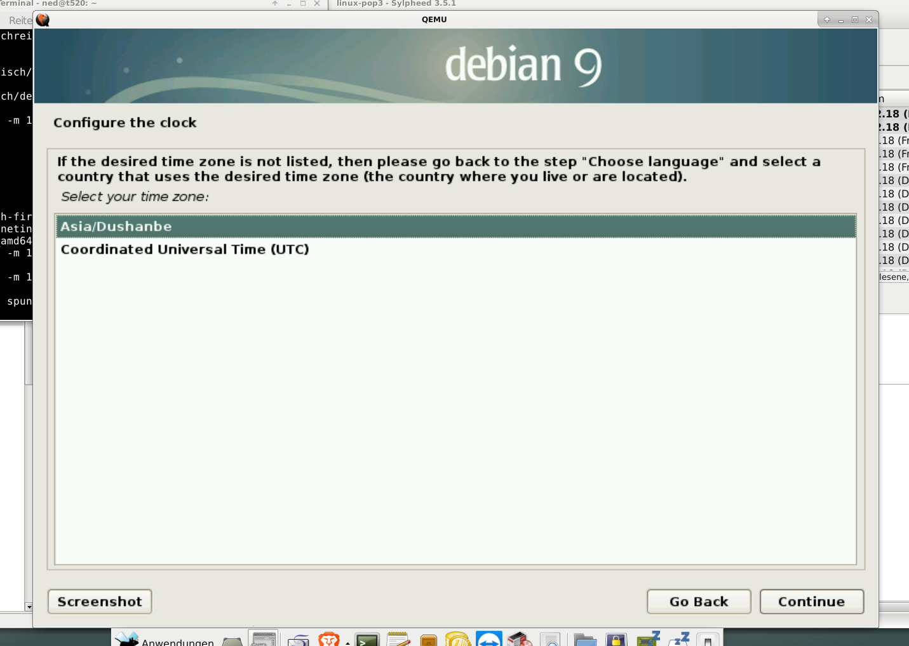Expand the arrow next to Brave icon
Screen dimensions: 909x646
(x=347, y=642)
